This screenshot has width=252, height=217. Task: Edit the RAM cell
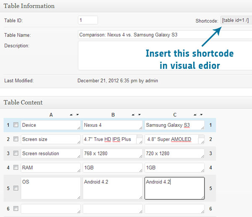click(x=51, y=168)
